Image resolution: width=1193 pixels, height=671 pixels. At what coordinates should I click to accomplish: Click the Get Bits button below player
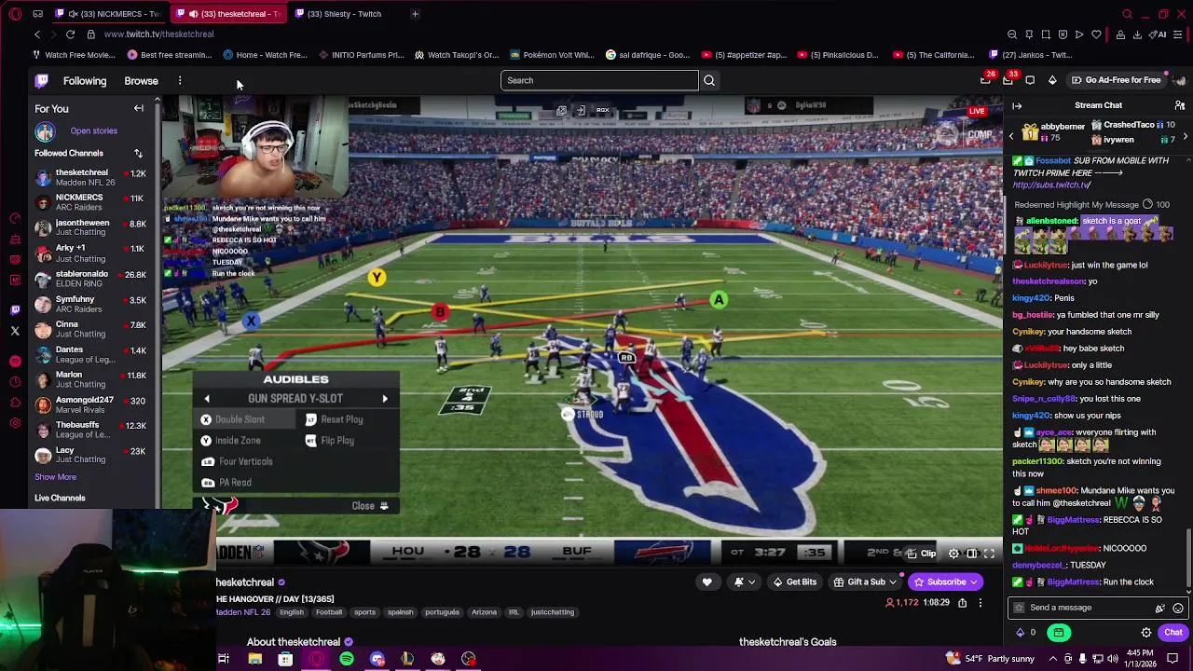[795, 582]
